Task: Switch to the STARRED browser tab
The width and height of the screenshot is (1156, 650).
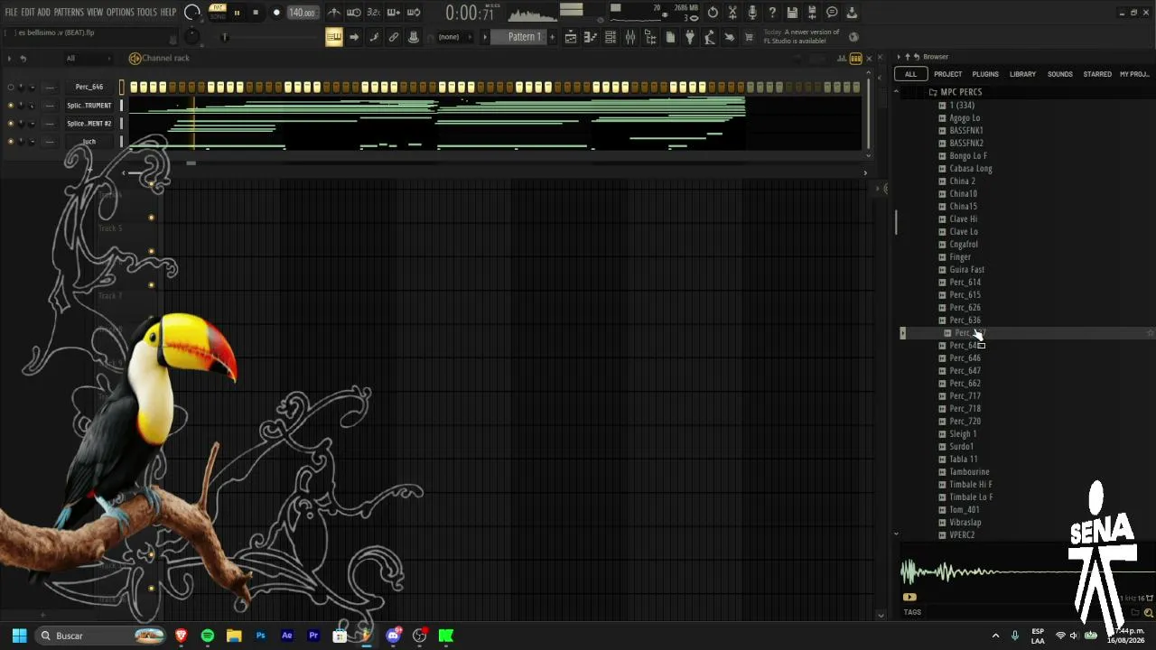Action: point(1097,74)
